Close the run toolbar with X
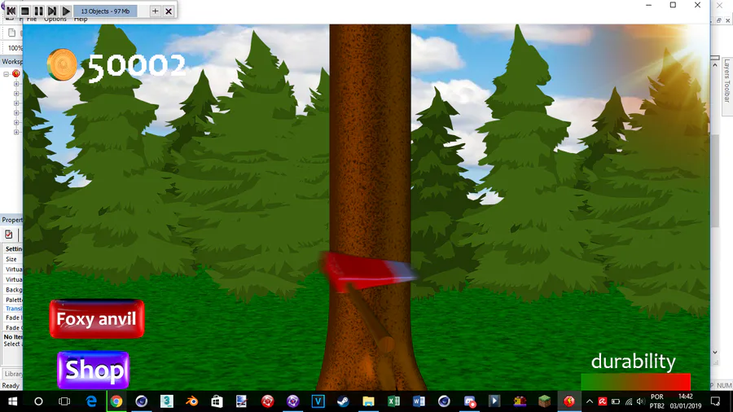The height and width of the screenshot is (412, 733). click(x=169, y=11)
